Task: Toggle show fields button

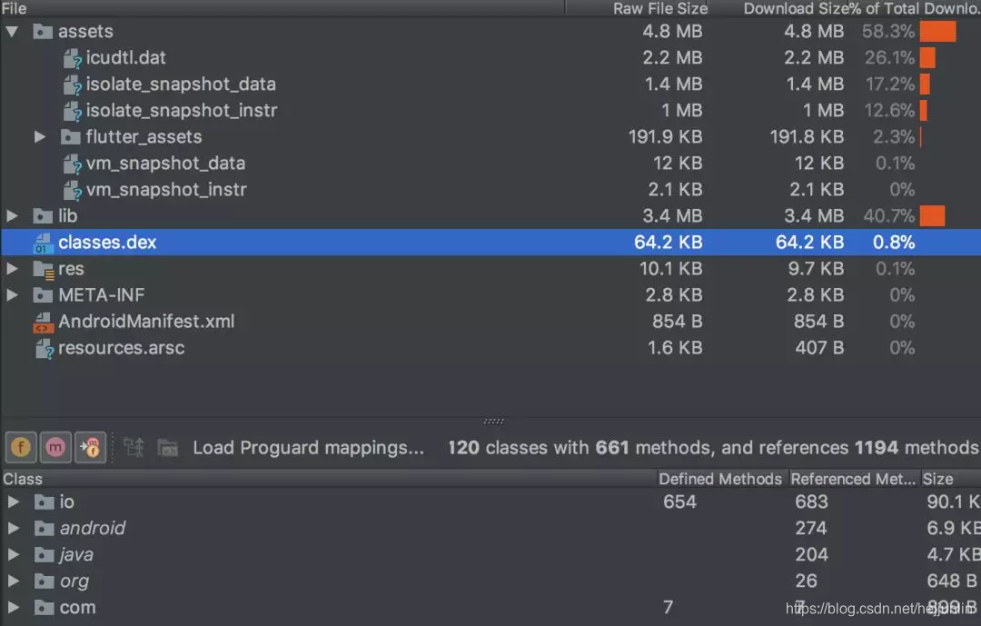Action: [21, 447]
